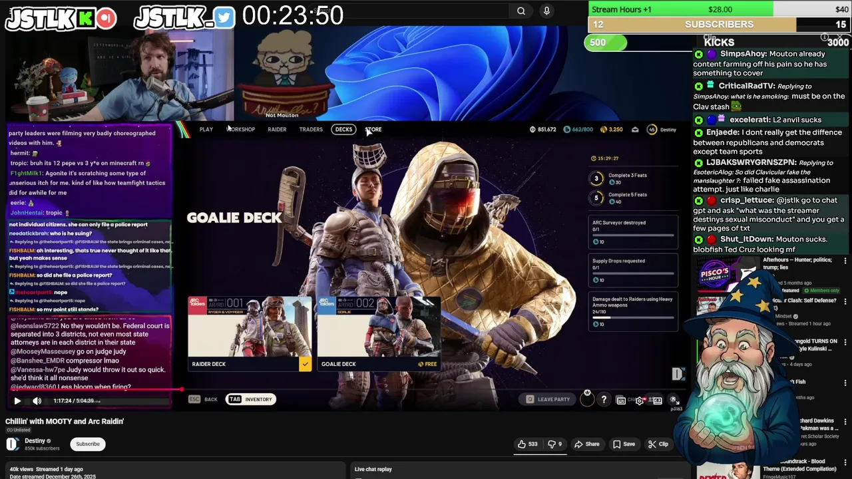The width and height of the screenshot is (852, 479).
Task: Click the ESC BACK button
Action: point(203,399)
